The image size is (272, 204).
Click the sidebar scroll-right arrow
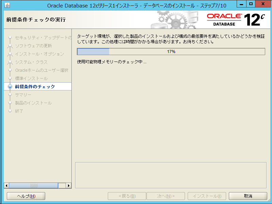point(69,186)
